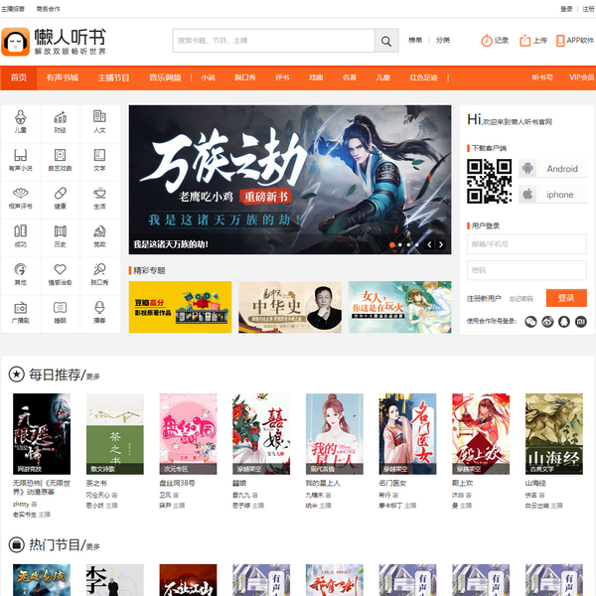Viewport: 596px width, 596px height.
Task: Open the 上传 upload icon
Action: [x=526, y=41]
